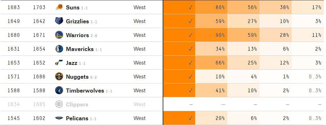Screen dimensions: 326x125
Task: Click the Warriors bridge logo
Action: pyautogui.click(x=59, y=35)
